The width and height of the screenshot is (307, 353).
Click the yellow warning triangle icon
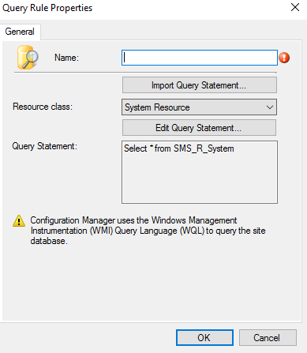(19, 220)
